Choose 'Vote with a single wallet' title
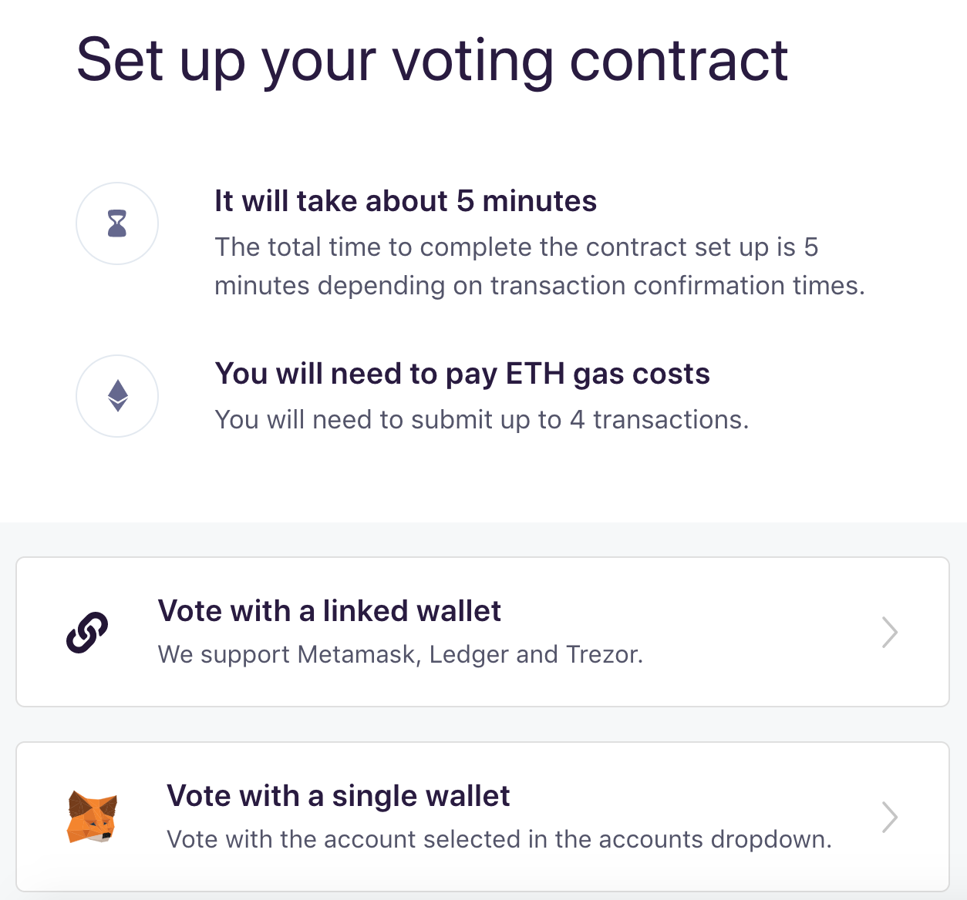The height and width of the screenshot is (900, 967). click(338, 796)
